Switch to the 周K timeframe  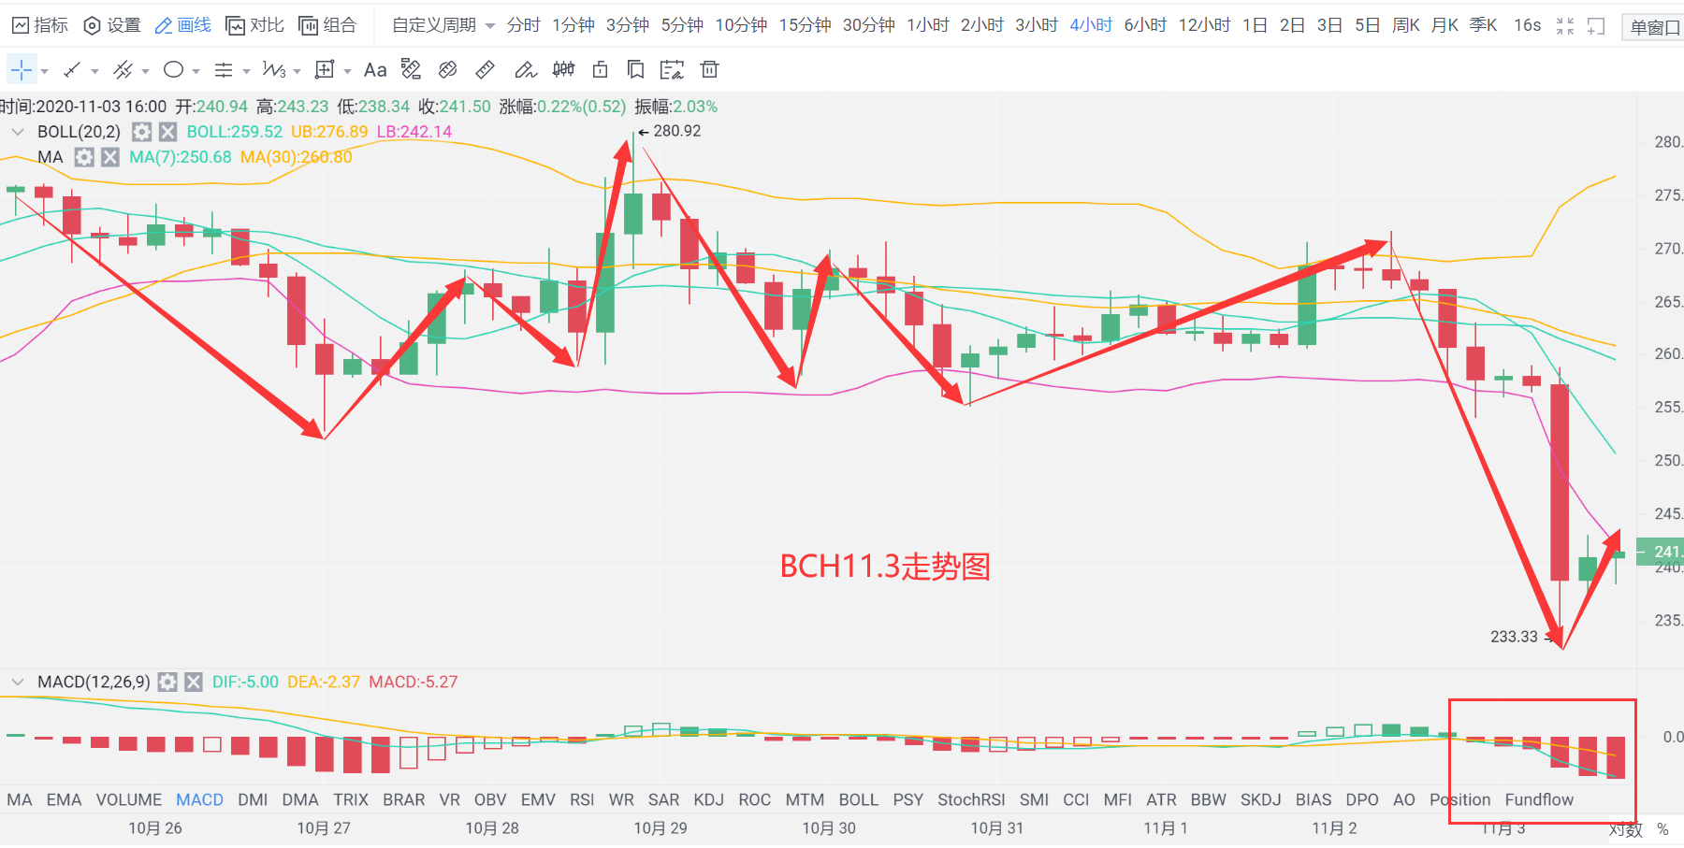[x=1406, y=25]
